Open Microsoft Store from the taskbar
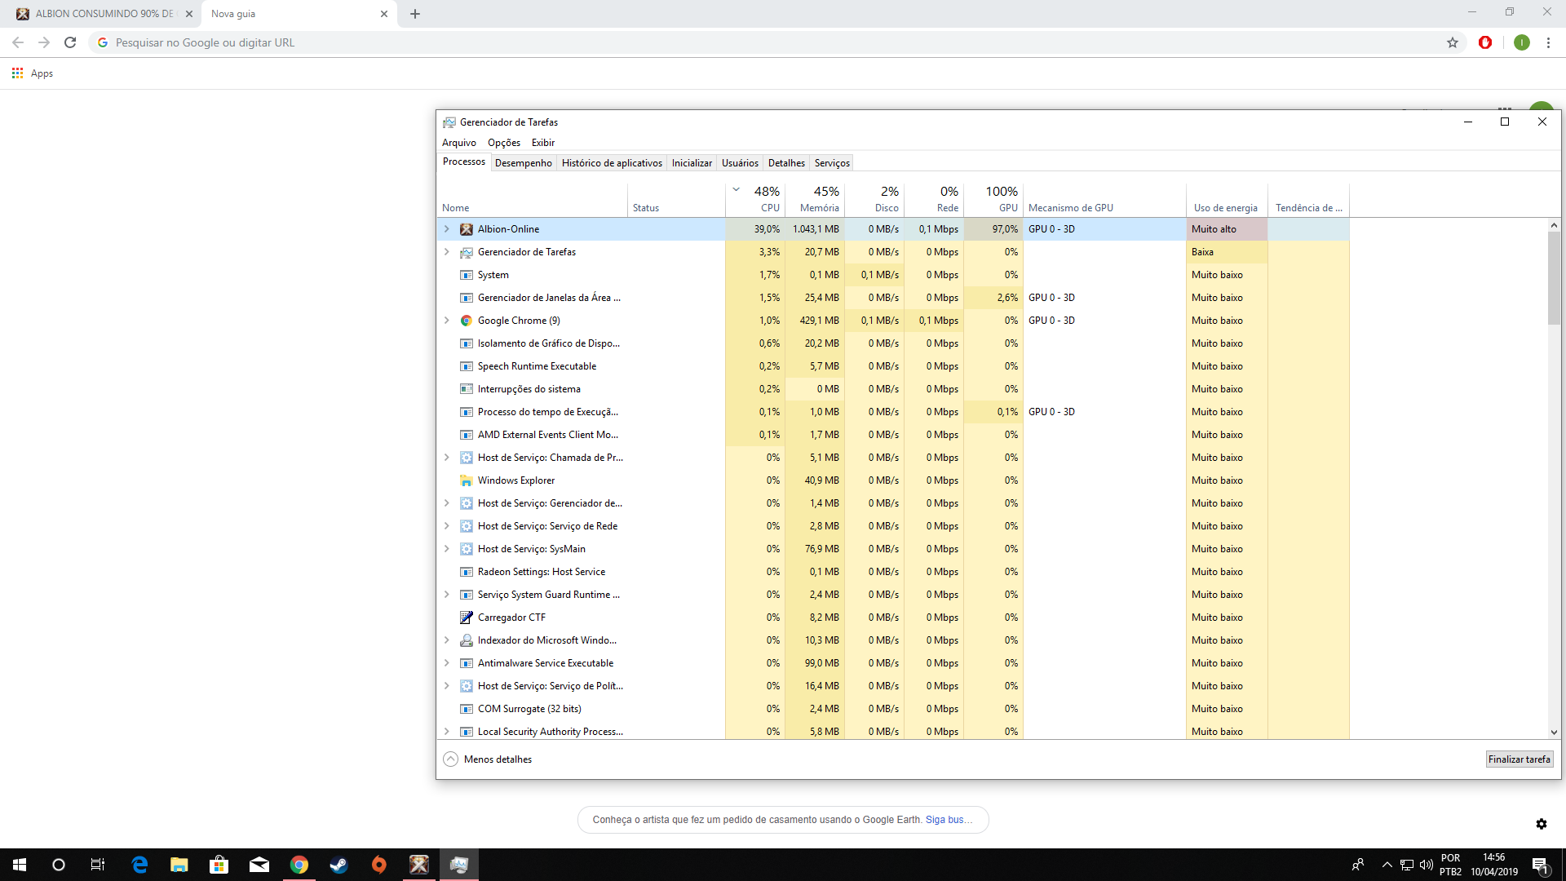The height and width of the screenshot is (881, 1566). pyautogui.click(x=219, y=865)
